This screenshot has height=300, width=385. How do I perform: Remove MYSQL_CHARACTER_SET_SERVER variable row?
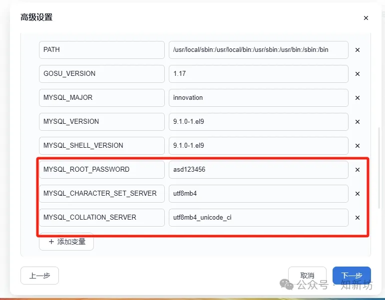pos(357,194)
